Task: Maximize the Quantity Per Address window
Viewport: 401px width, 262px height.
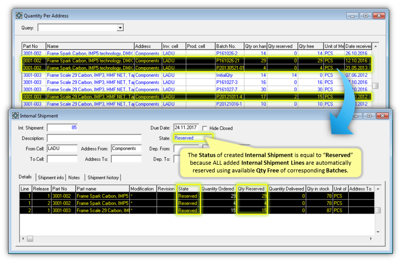Action: coord(366,16)
